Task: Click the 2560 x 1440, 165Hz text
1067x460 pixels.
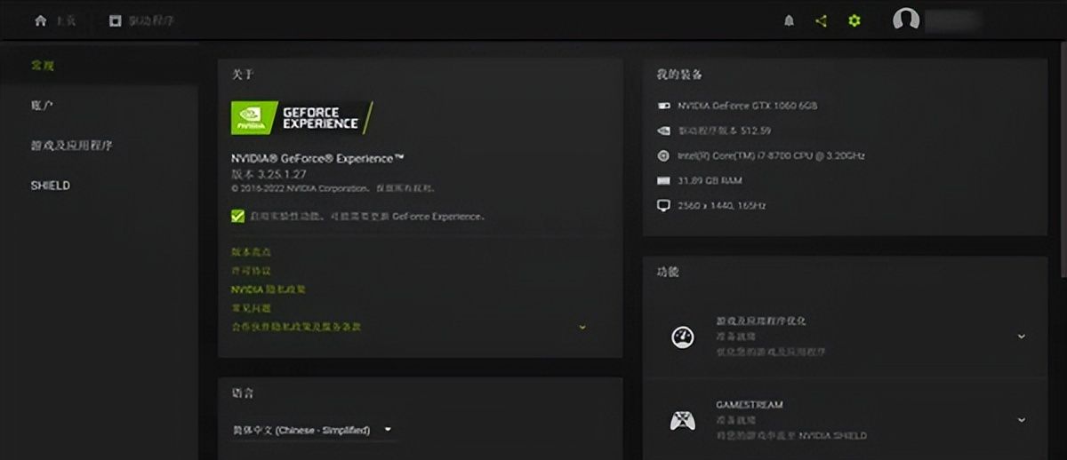Action: pos(722,205)
